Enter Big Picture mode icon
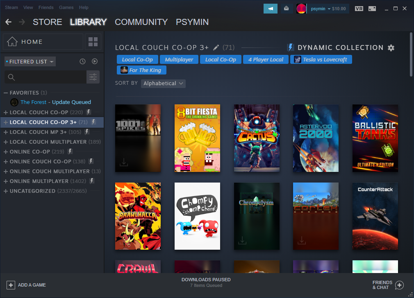Image resolution: width=414 pixels, height=298 pixels. pyautogui.click(x=372, y=9)
